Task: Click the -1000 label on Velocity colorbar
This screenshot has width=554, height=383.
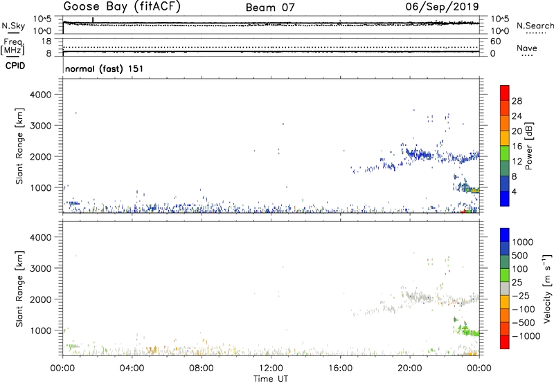Action: click(x=526, y=336)
